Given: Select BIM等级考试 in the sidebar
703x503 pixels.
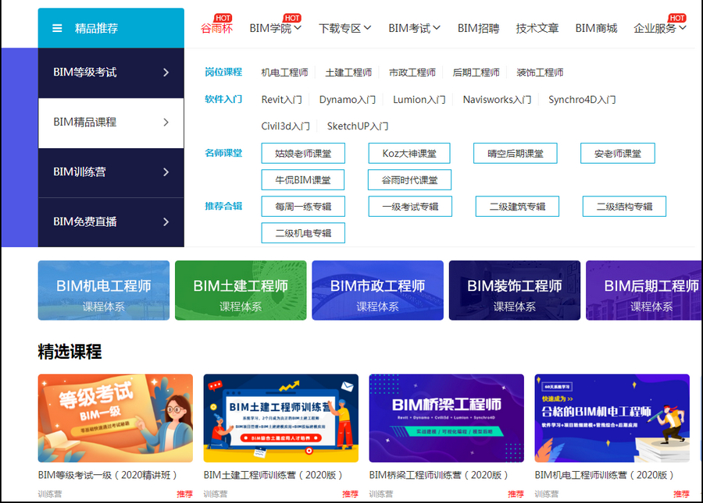Looking at the screenshot, I should (111, 73).
